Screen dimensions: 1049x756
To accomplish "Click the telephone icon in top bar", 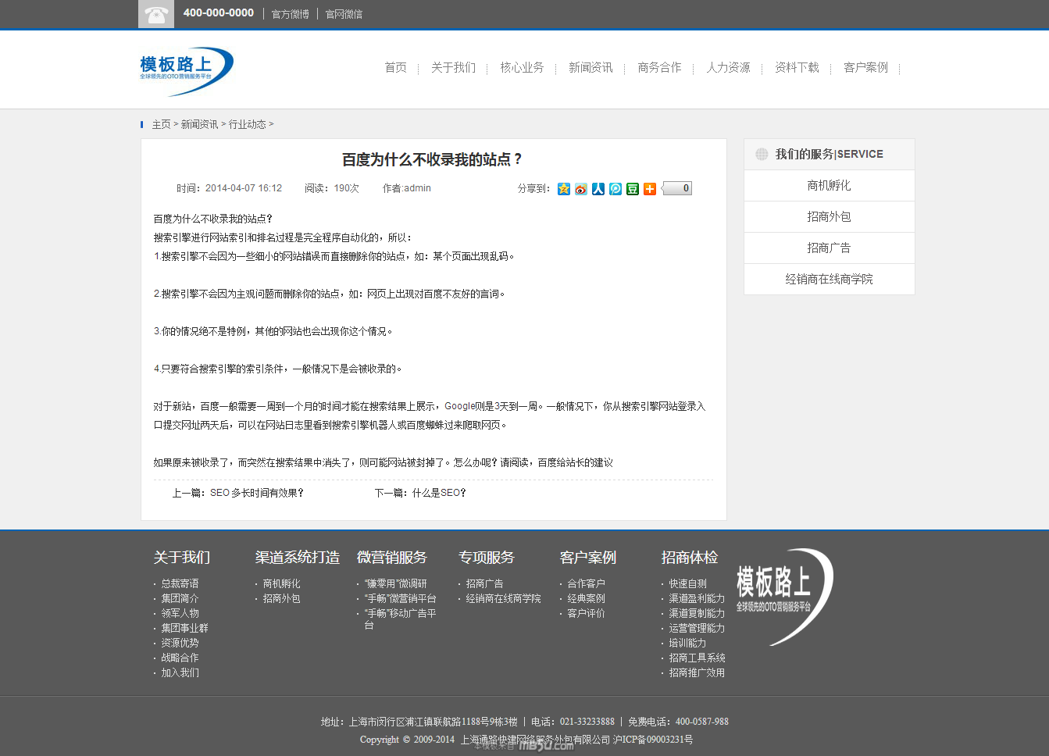I will click(x=156, y=14).
